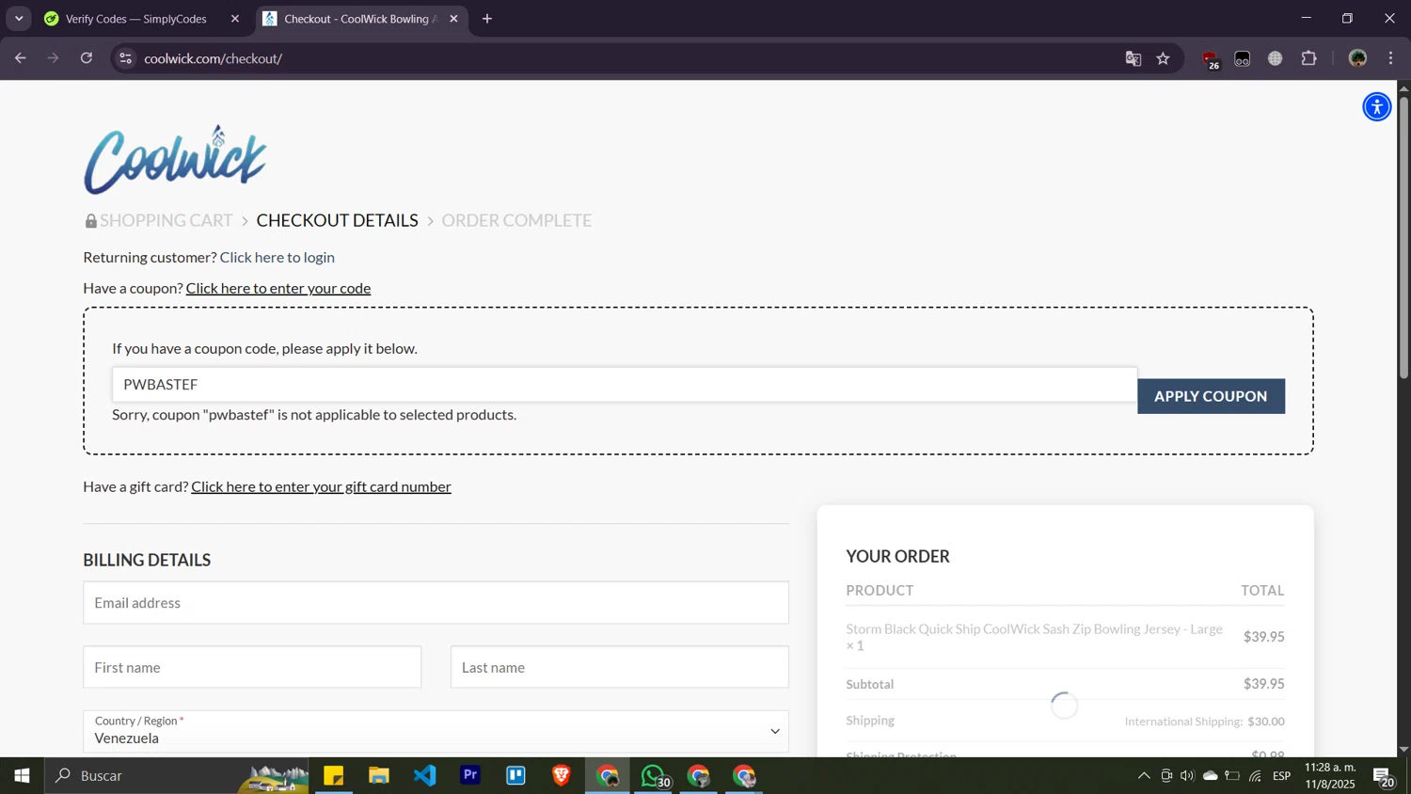The image size is (1411, 794).
Task: Click the First name field
Action: coord(252,667)
